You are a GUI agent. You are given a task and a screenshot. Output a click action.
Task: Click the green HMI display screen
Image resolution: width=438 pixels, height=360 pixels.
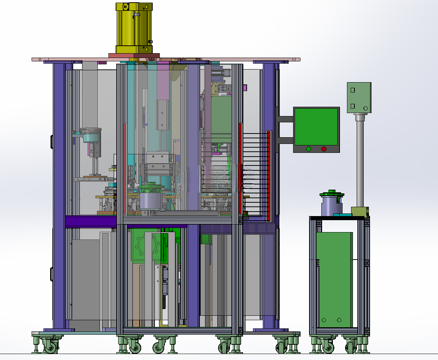point(316,127)
